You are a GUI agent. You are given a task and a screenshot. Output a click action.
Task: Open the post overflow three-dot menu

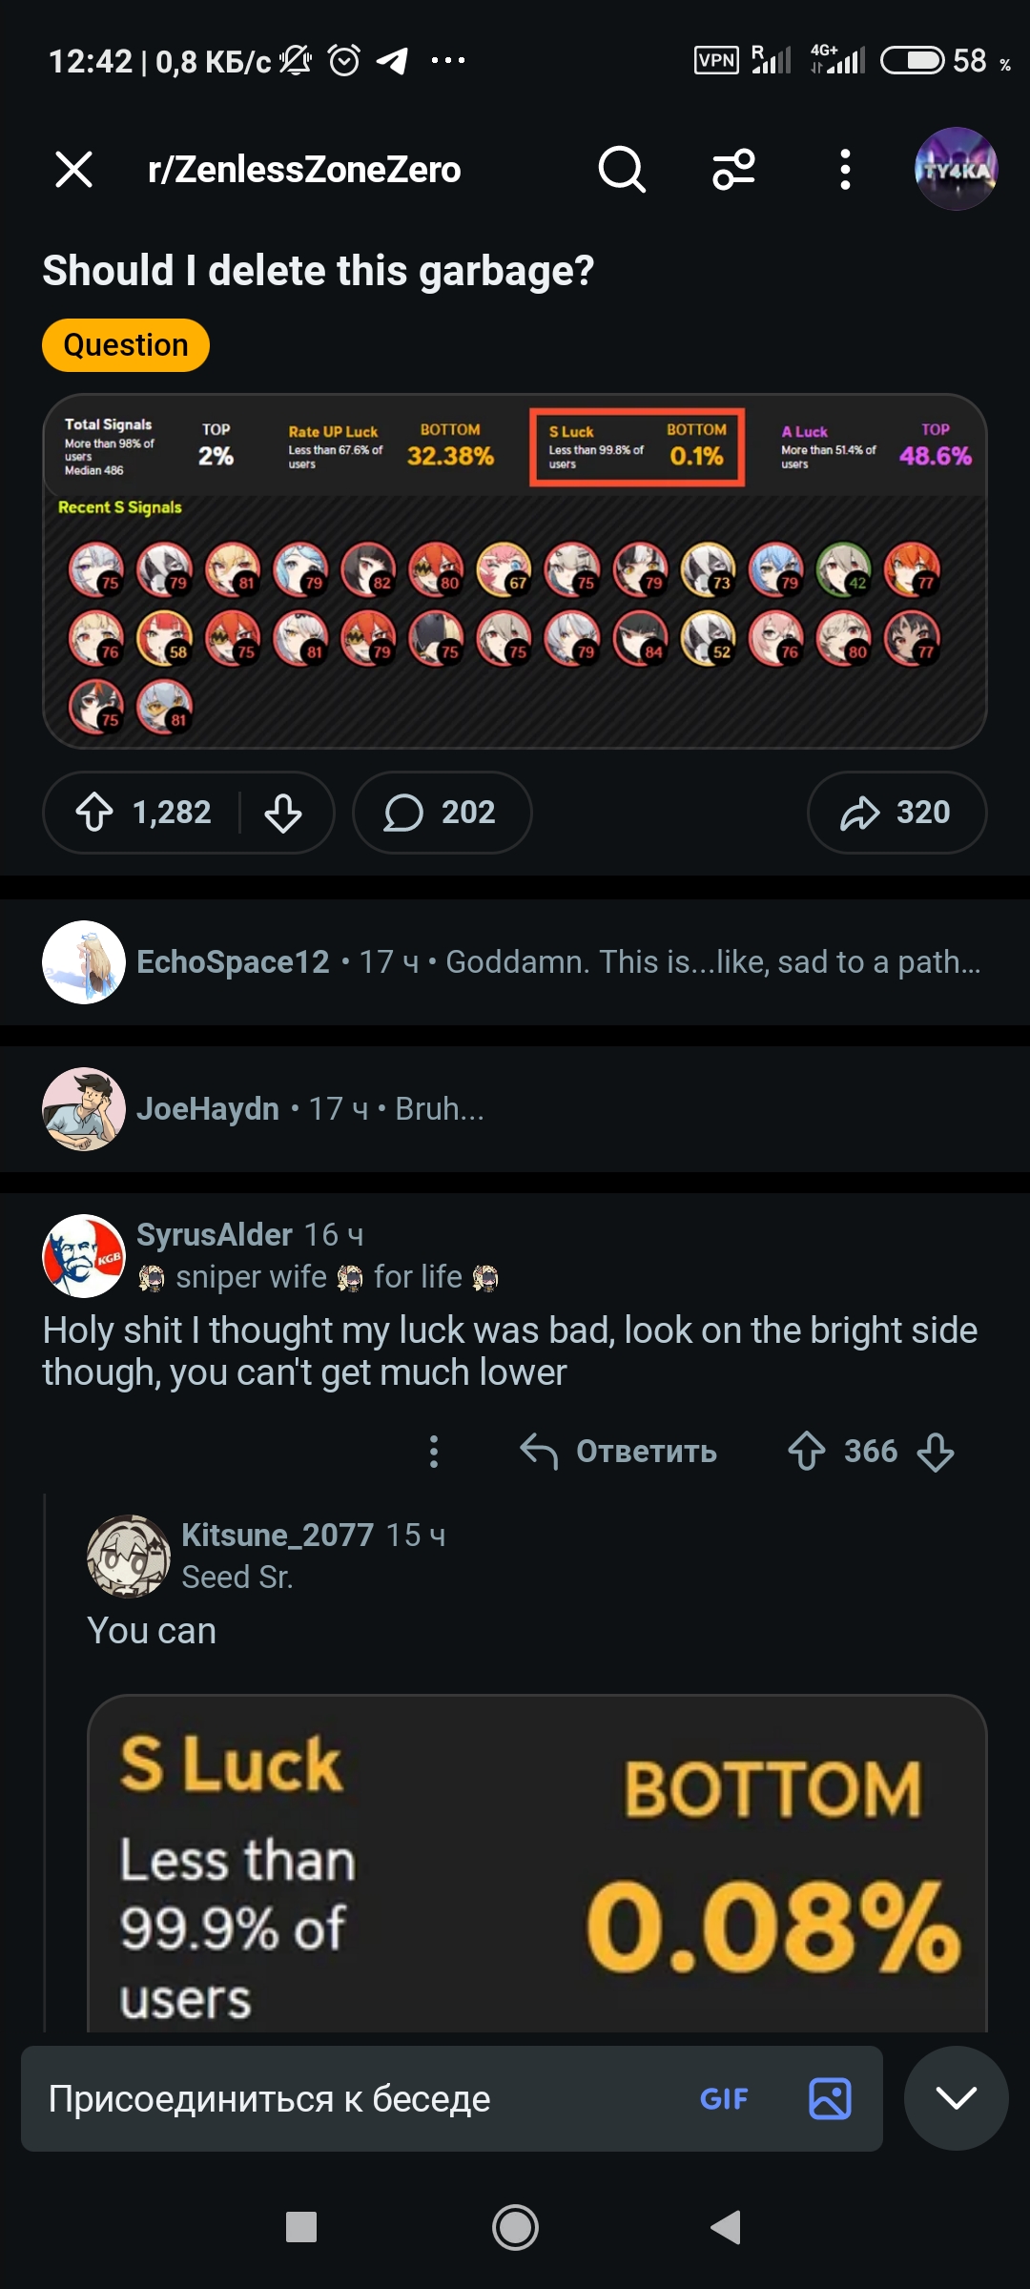point(845,170)
